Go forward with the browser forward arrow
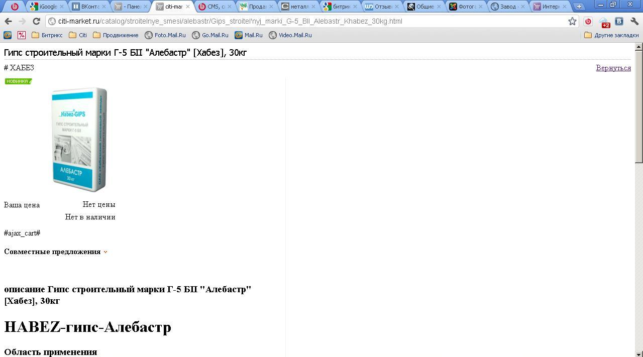The image size is (643, 357). (x=22, y=21)
